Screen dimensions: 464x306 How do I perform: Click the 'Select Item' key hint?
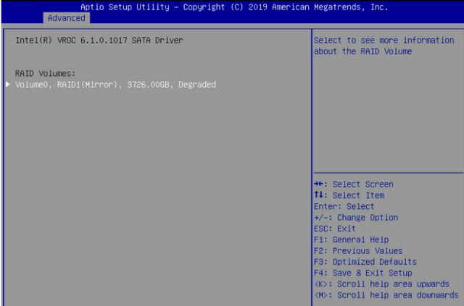[349, 195]
